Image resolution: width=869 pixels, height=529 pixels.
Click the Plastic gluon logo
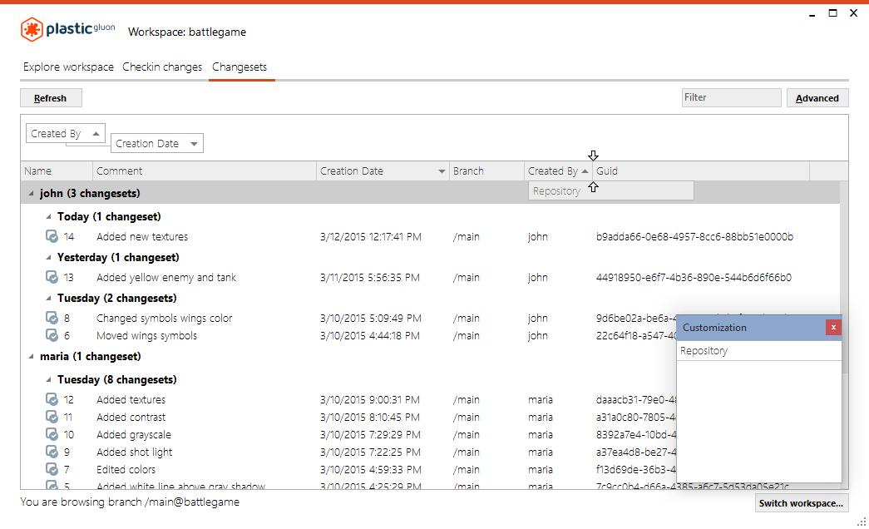point(67,29)
